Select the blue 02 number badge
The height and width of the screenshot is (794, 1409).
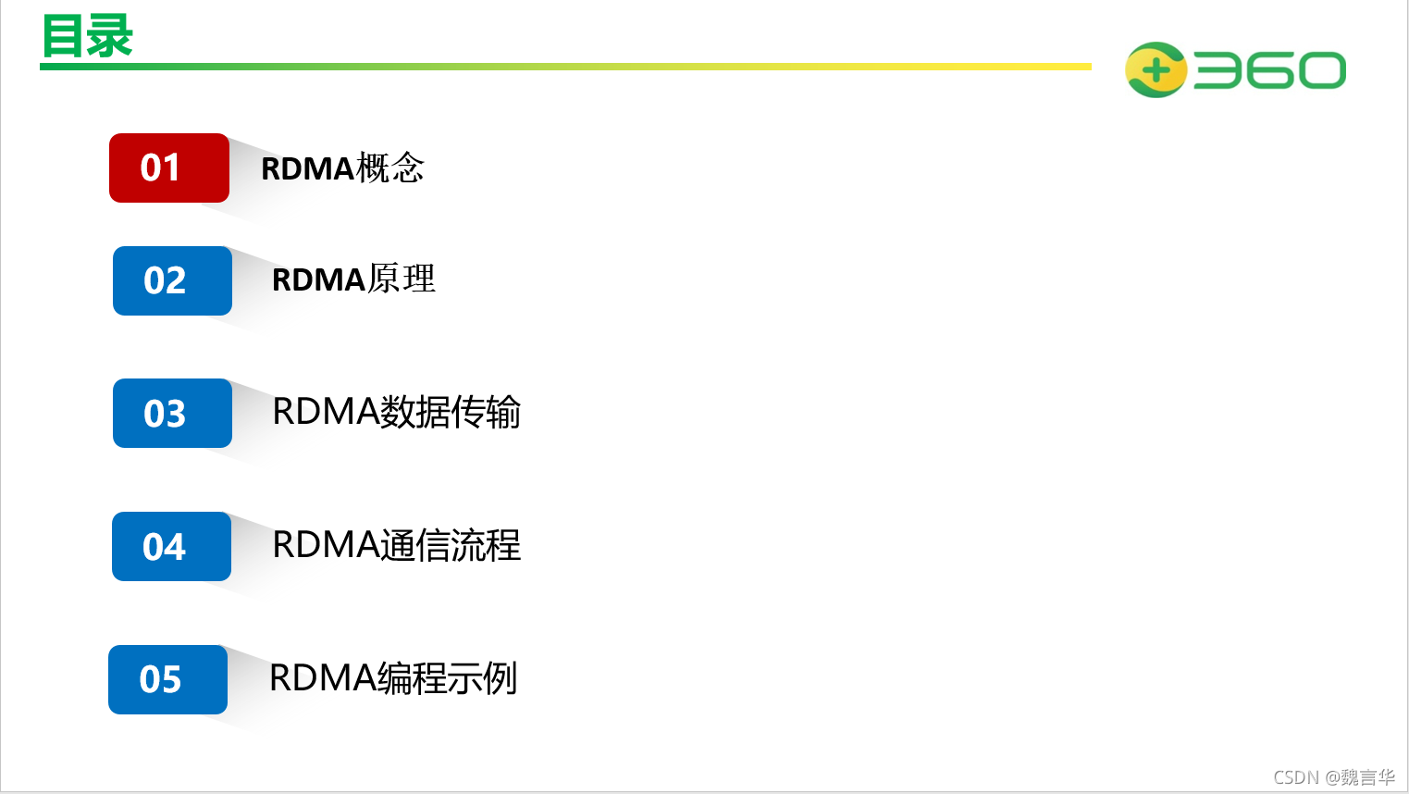click(x=172, y=280)
